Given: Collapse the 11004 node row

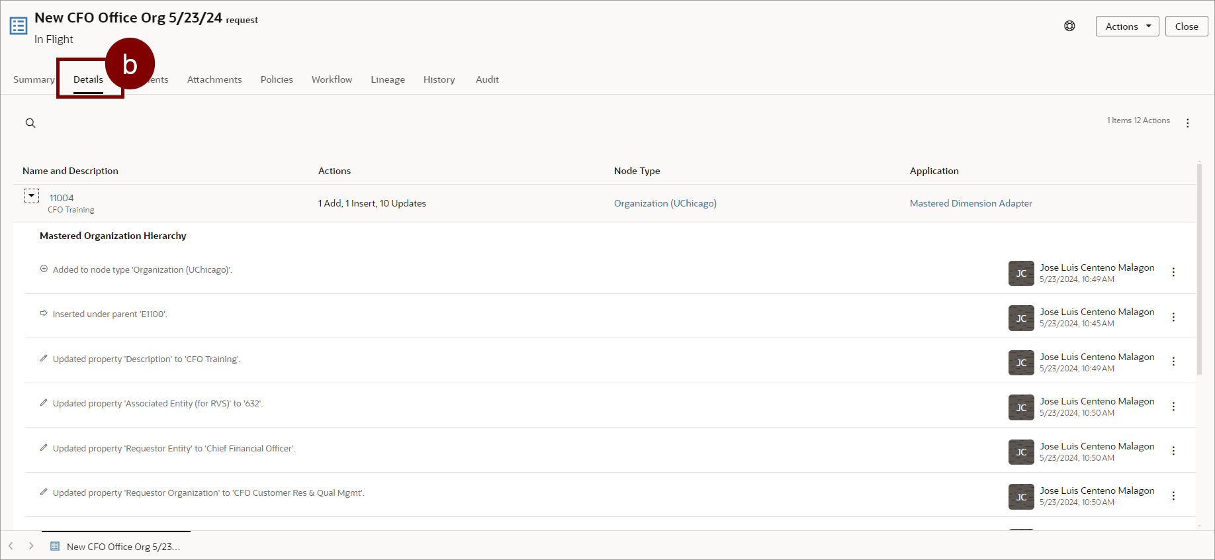Looking at the screenshot, I should (x=31, y=196).
